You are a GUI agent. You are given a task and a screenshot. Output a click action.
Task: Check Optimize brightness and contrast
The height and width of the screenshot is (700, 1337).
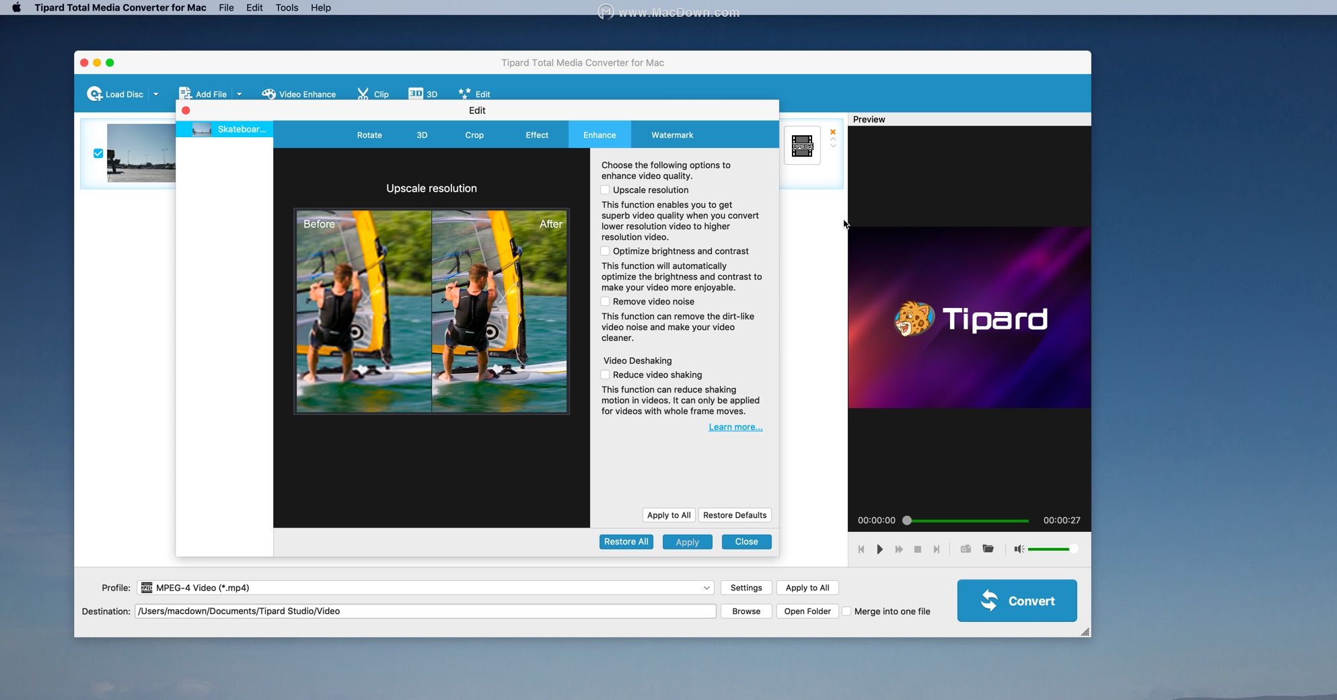(x=605, y=251)
